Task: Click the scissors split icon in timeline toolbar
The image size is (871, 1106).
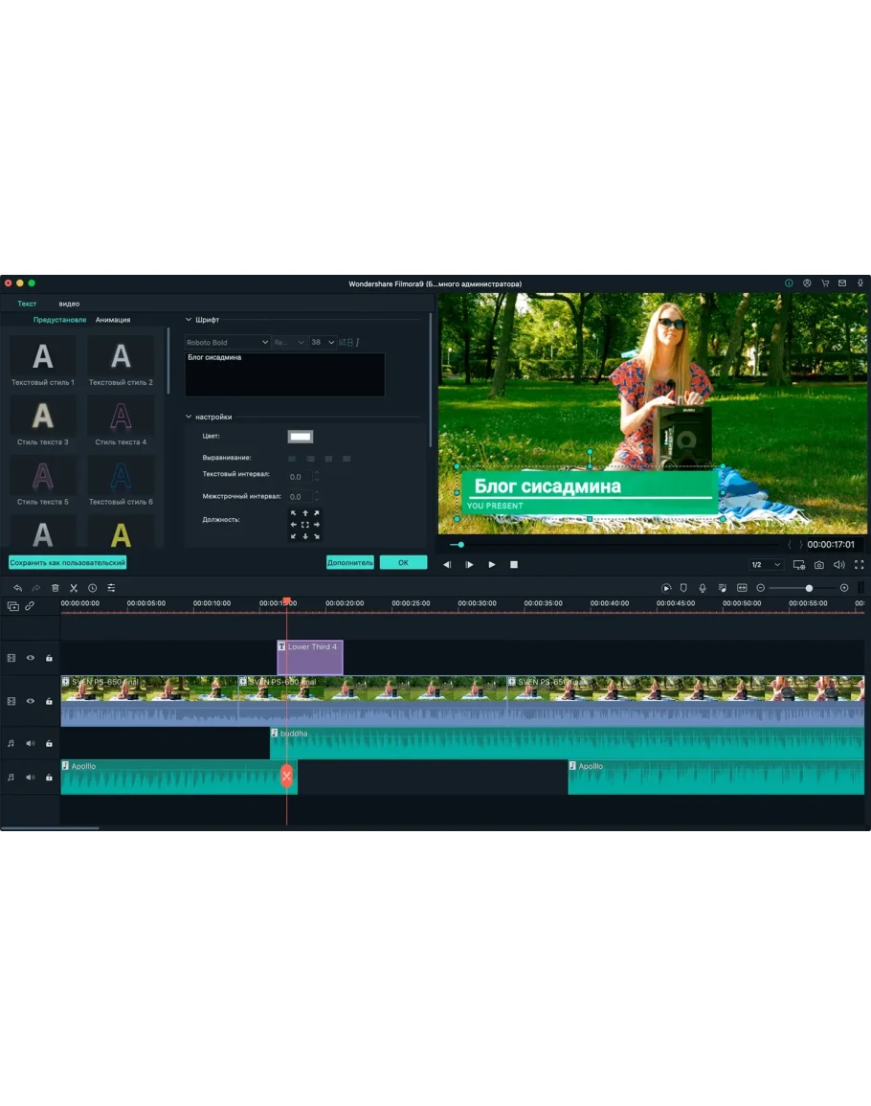Action: [x=74, y=588]
